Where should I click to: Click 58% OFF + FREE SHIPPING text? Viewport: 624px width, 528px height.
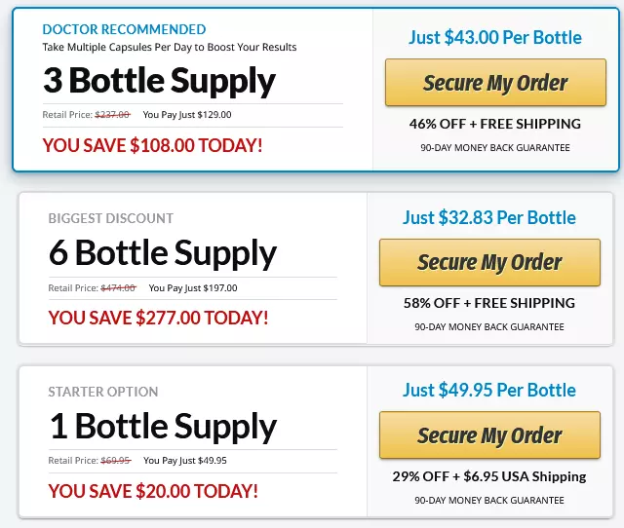tap(489, 303)
